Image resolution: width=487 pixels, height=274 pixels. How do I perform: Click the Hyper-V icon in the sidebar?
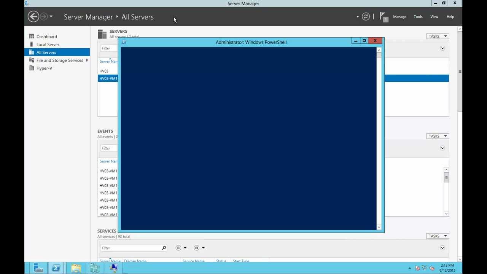[x=32, y=68]
